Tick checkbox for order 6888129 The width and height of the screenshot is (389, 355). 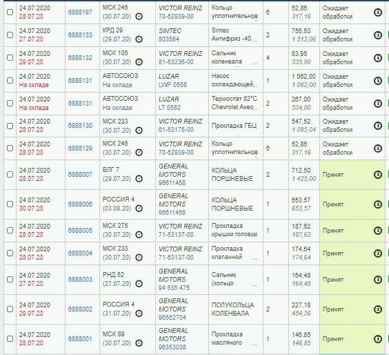click(10, 148)
